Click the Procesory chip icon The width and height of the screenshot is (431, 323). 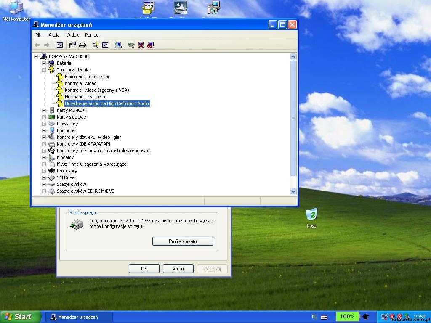52,171
